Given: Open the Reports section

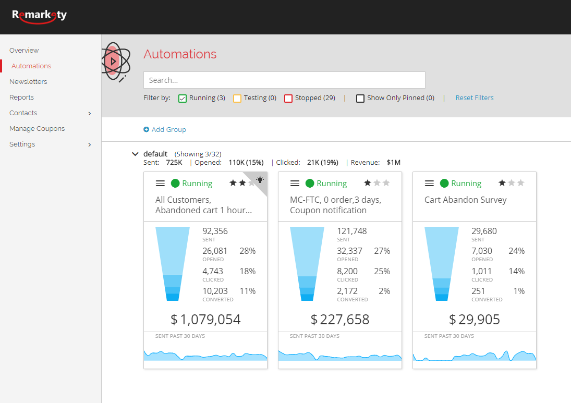Looking at the screenshot, I should pyautogui.click(x=21, y=97).
